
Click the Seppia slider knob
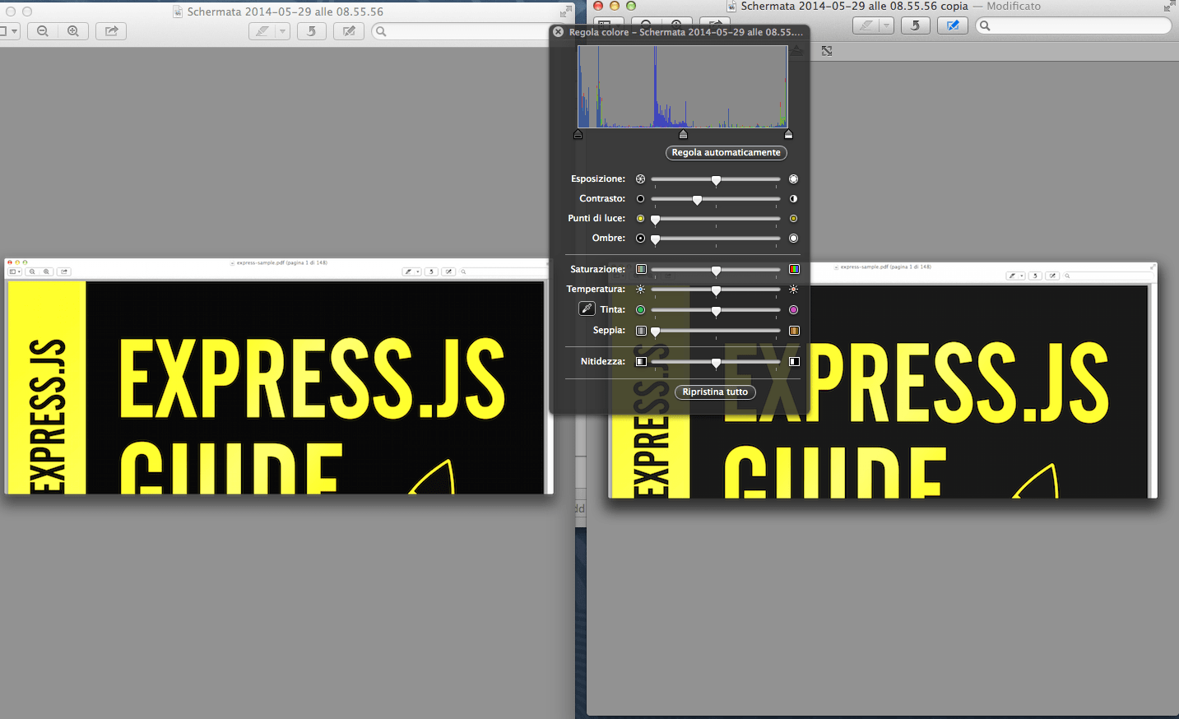click(x=655, y=331)
